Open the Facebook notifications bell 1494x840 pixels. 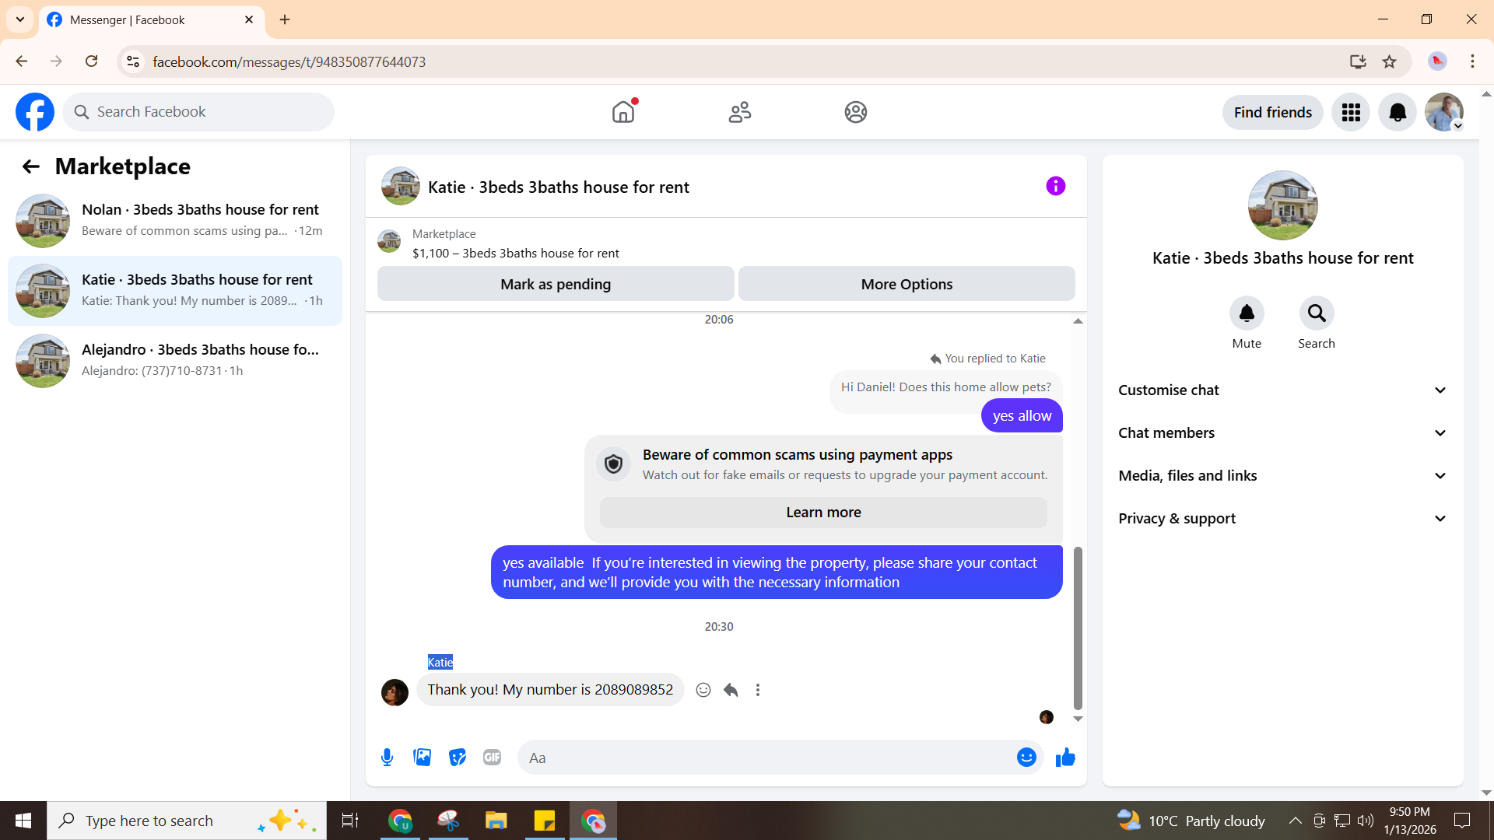(1398, 113)
